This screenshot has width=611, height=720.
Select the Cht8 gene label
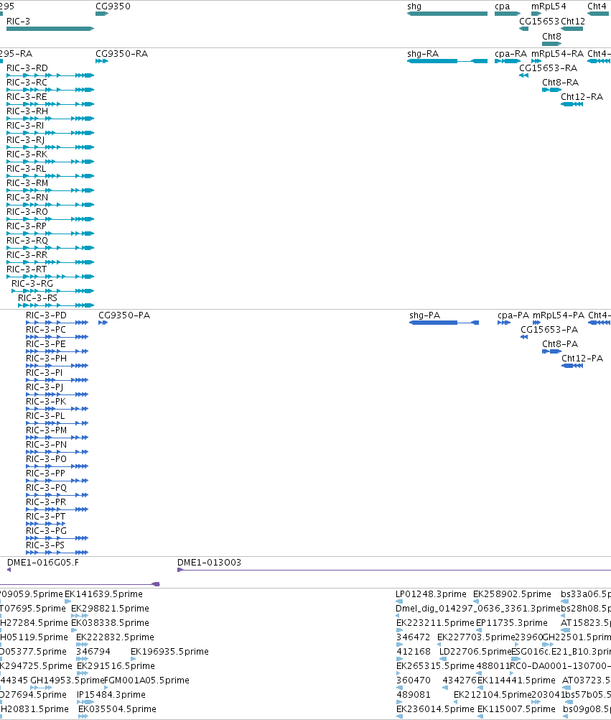coord(551,37)
